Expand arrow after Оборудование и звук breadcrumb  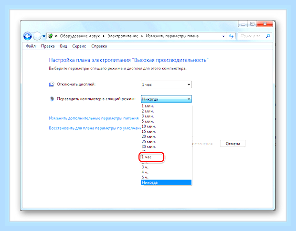pos(104,36)
